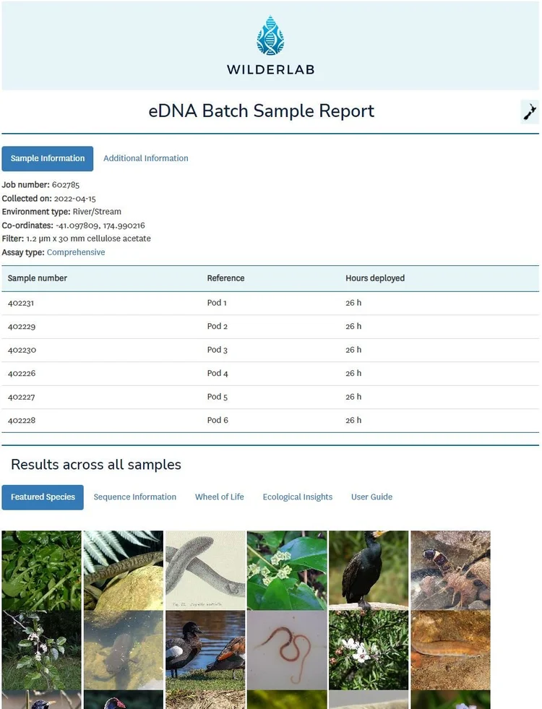Click the crayfish species photo
This screenshot has width=542, height=709.
pos(450,571)
